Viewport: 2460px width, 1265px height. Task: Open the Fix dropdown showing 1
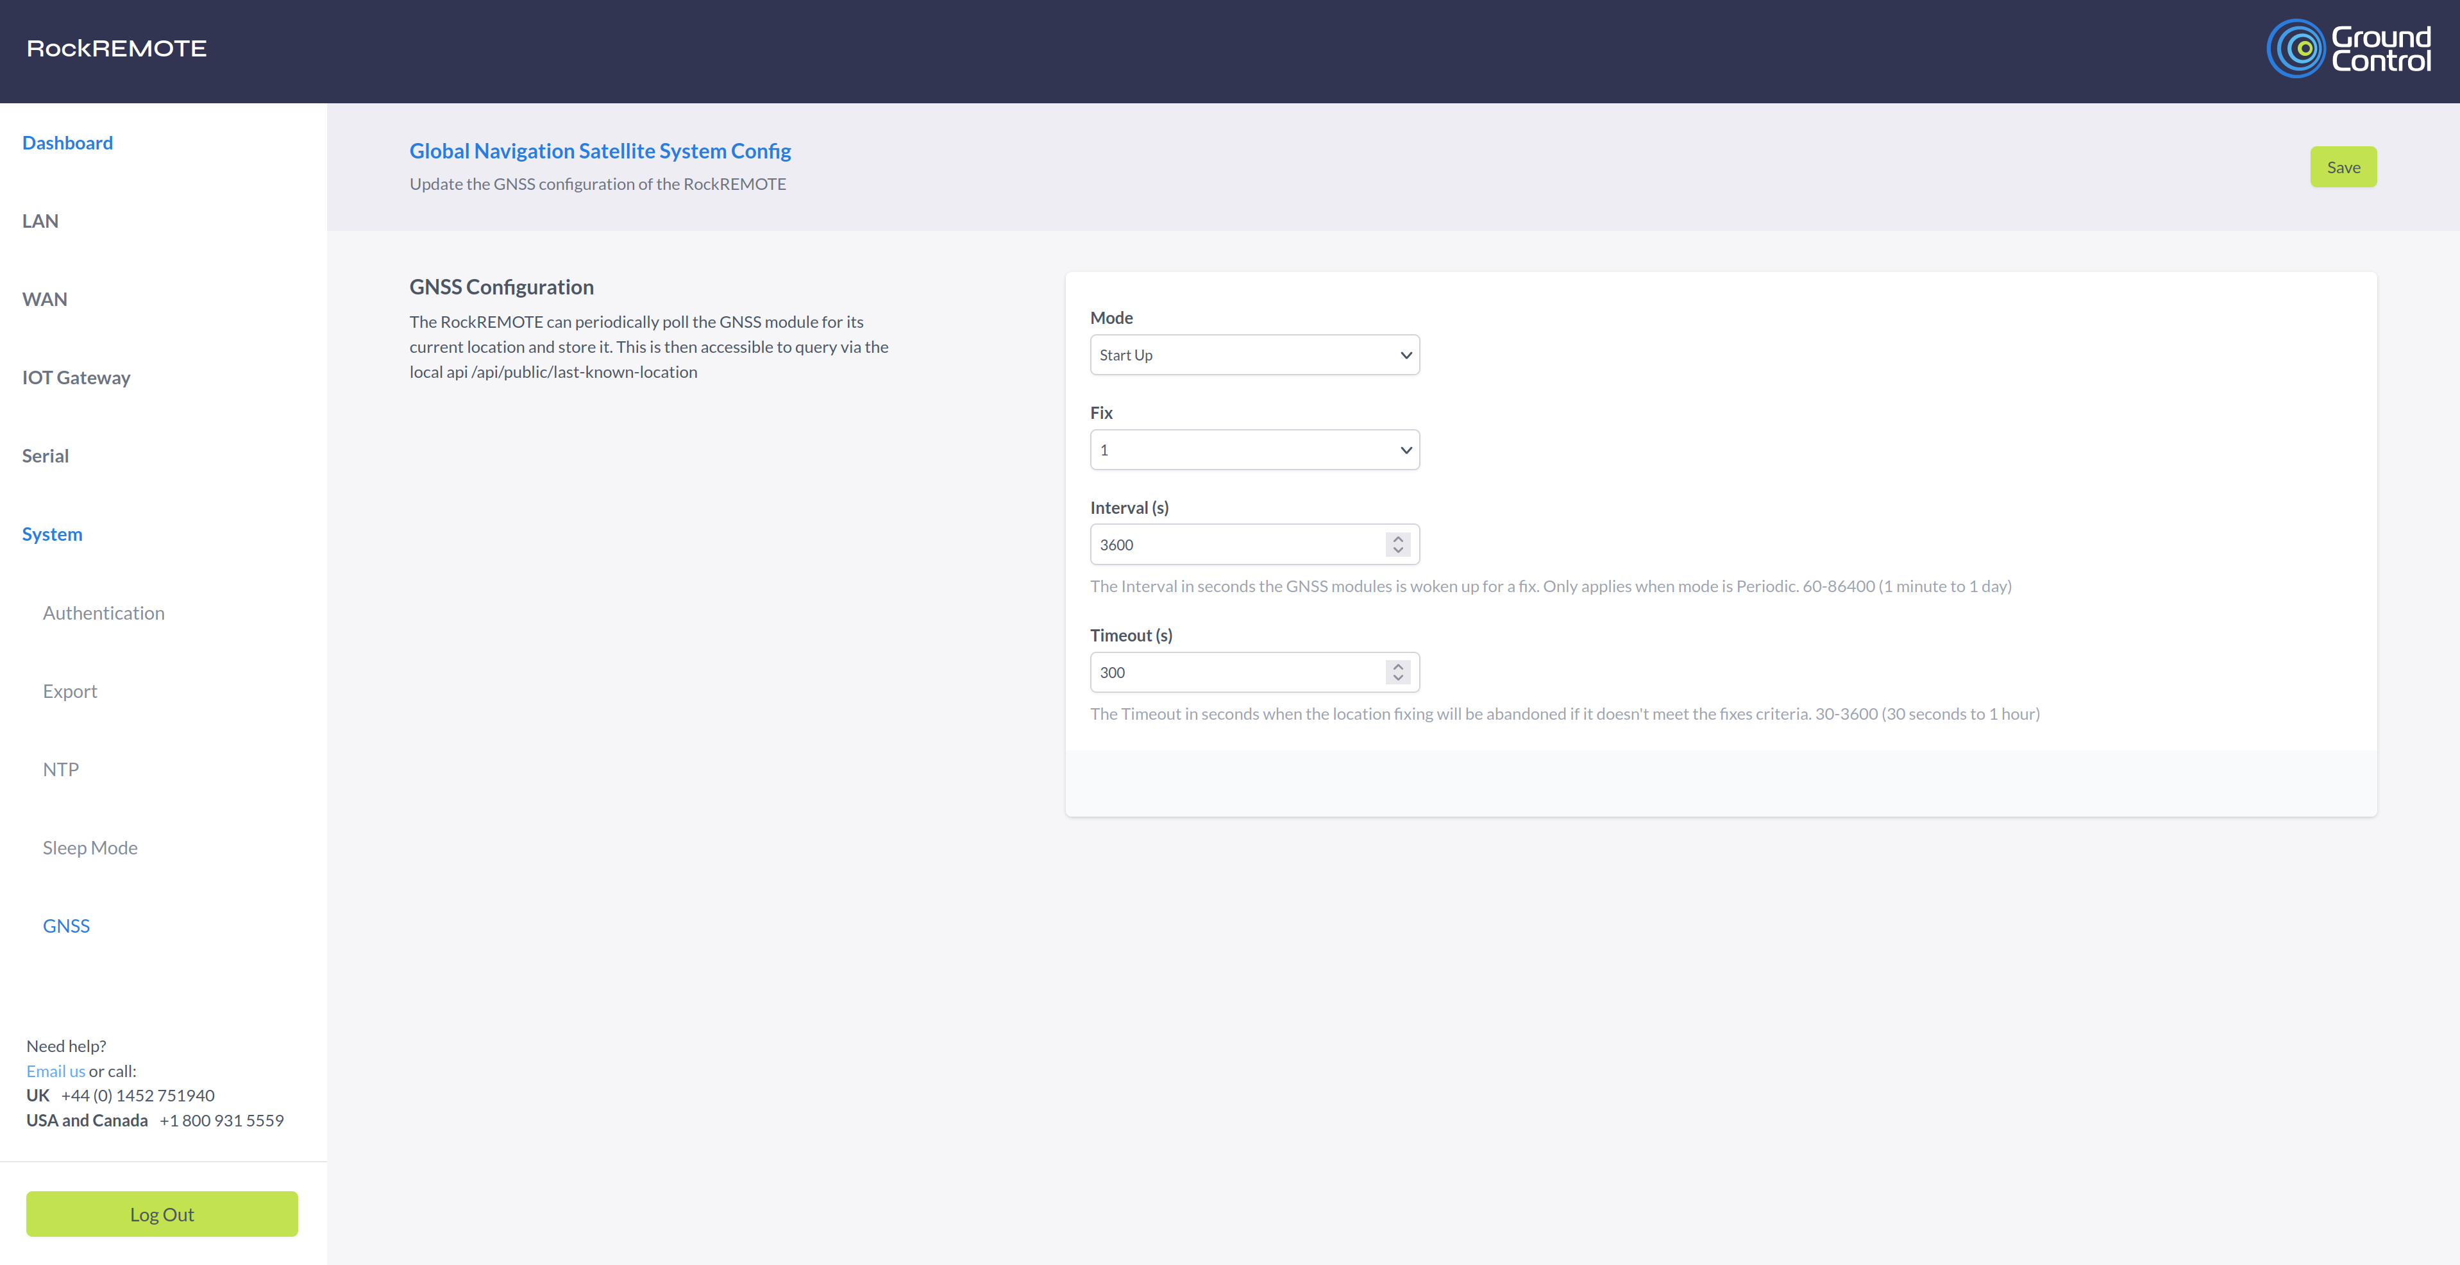pyautogui.click(x=1255, y=450)
